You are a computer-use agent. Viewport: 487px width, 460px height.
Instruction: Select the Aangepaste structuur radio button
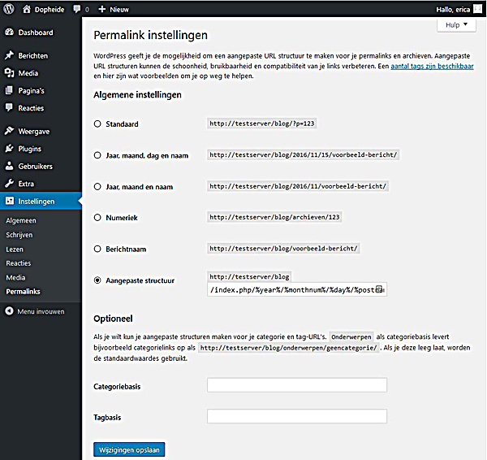[x=97, y=280]
